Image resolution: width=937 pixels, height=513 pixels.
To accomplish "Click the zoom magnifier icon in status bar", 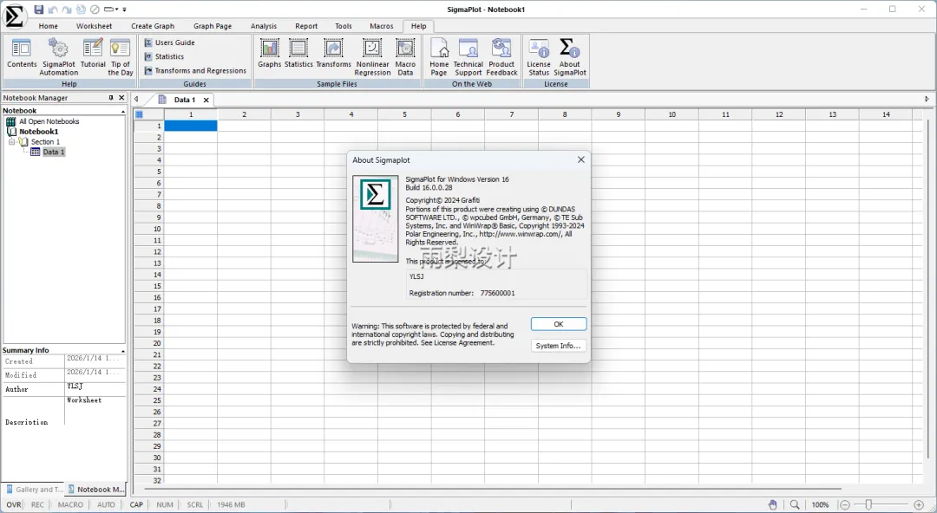I will [794, 504].
